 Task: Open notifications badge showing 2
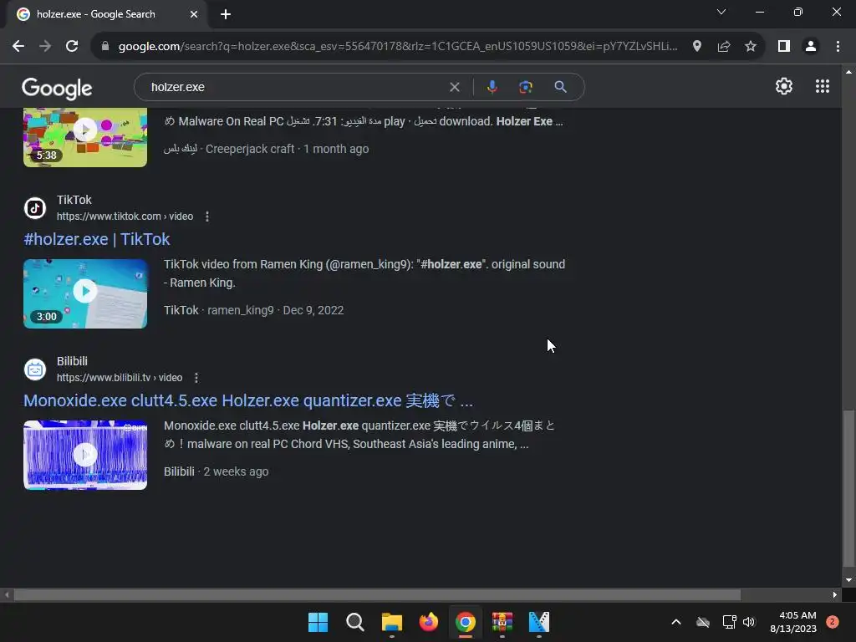click(x=833, y=622)
